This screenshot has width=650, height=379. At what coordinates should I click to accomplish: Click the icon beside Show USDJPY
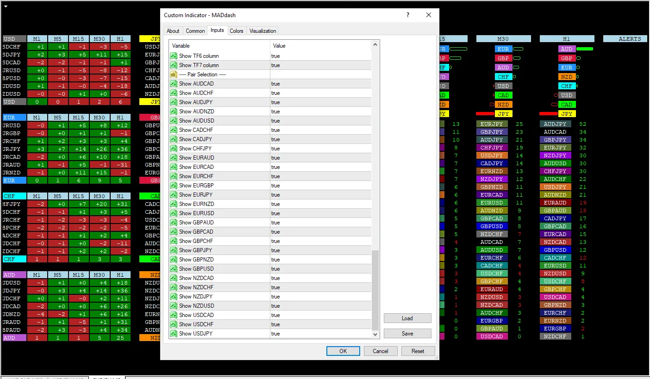[x=174, y=334]
